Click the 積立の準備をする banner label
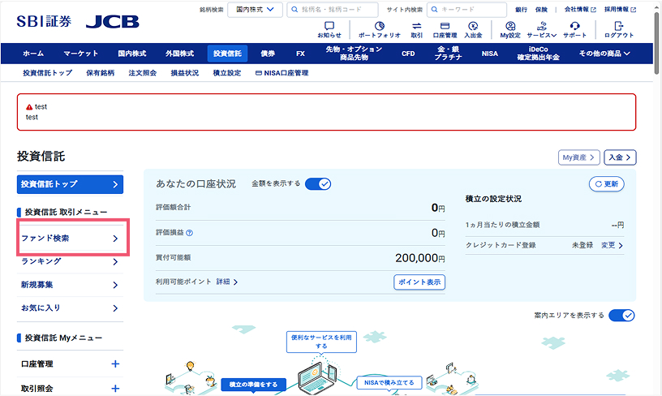This screenshot has width=662, height=396. click(x=253, y=384)
